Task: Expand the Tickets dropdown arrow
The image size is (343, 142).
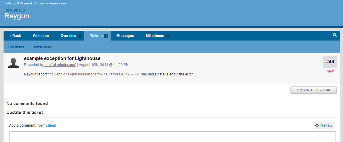Action: tap(106, 36)
